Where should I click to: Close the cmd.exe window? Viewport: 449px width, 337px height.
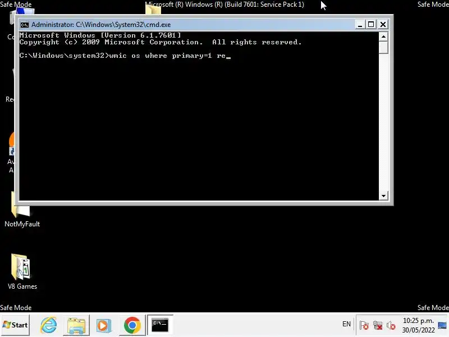click(x=383, y=25)
